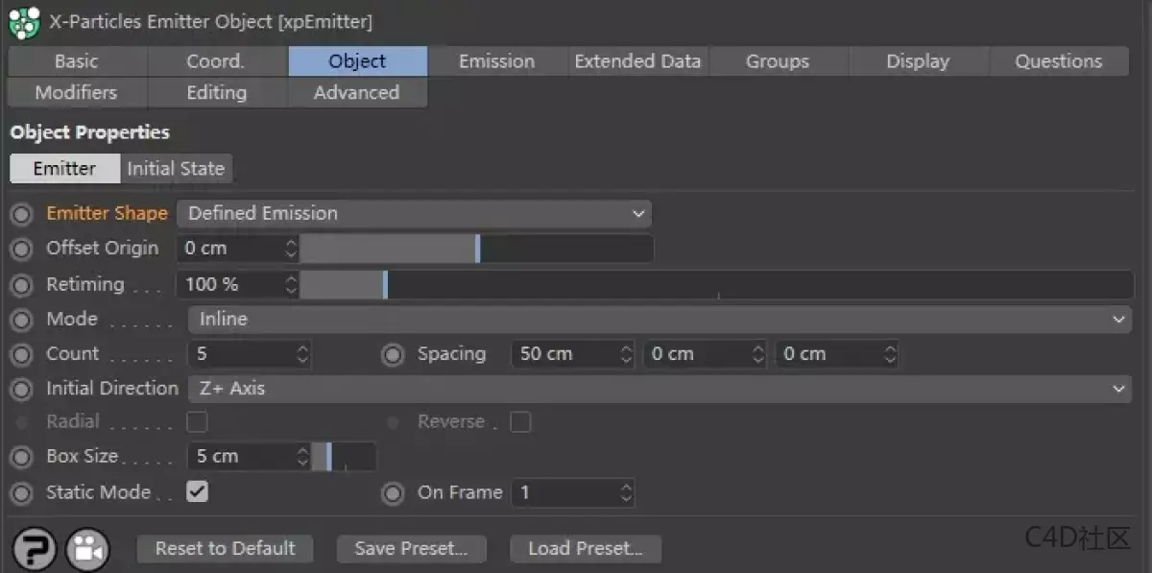Click the X-Particles emitter icon in the title bar
Screen dimensions: 1152x573
coord(24,21)
